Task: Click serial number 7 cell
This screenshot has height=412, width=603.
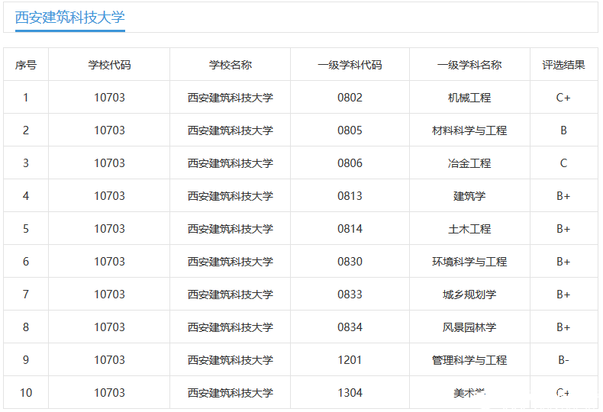Action: pos(26,295)
